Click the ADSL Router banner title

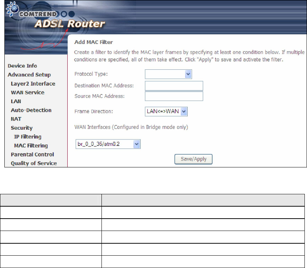(x=70, y=24)
